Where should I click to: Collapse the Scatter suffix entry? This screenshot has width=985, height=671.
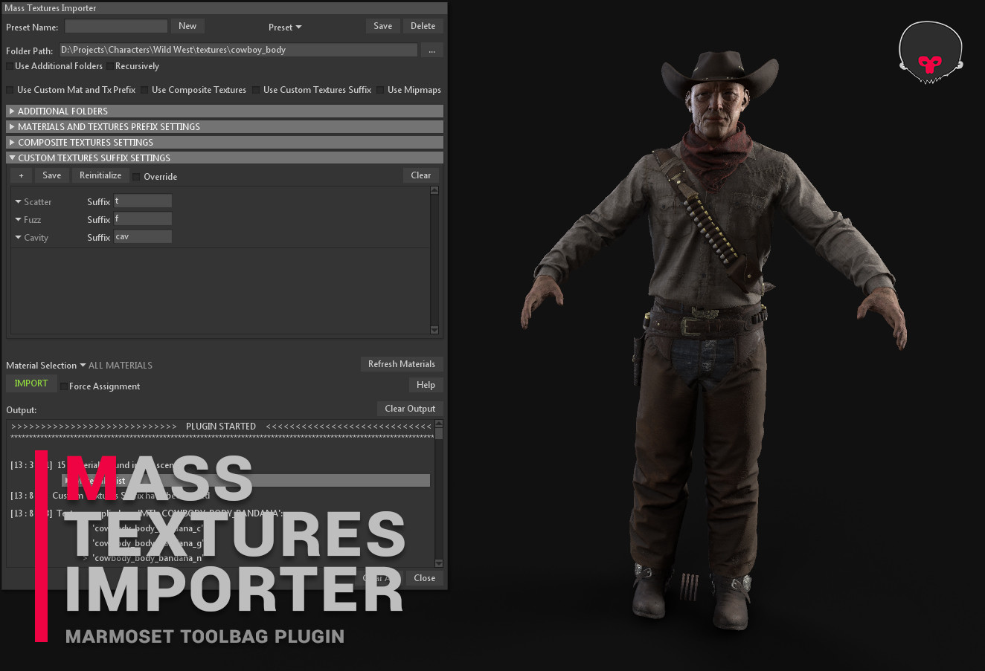[x=17, y=201]
